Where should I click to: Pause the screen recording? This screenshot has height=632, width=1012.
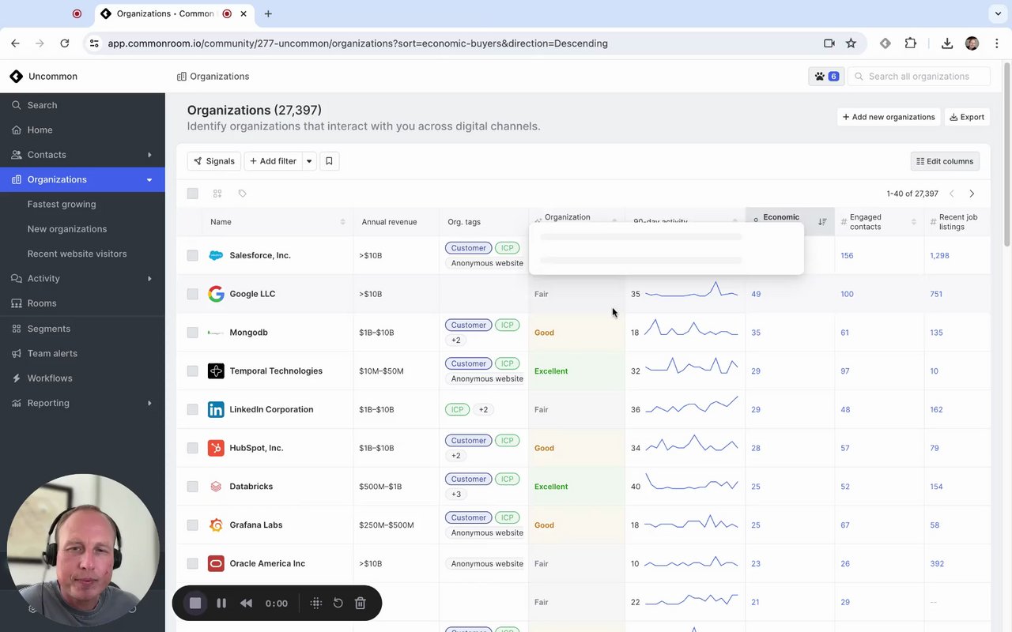click(221, 604)
